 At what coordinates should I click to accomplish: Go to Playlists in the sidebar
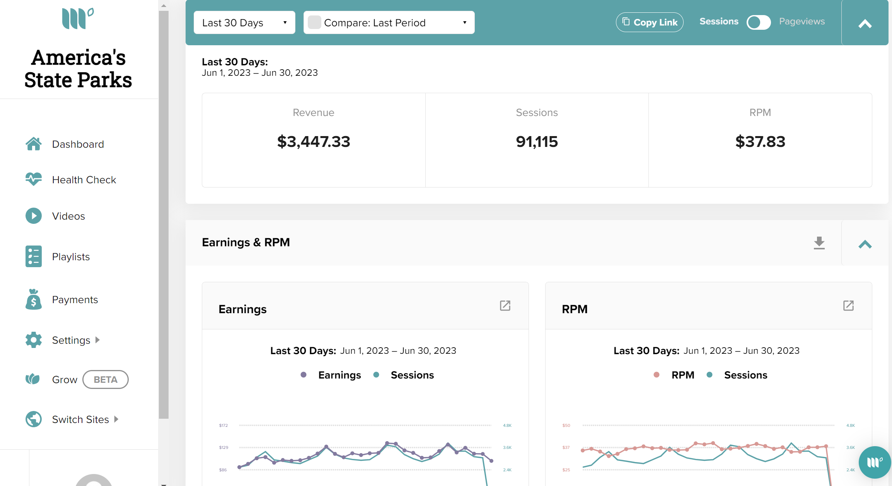(x=71, y=257)
